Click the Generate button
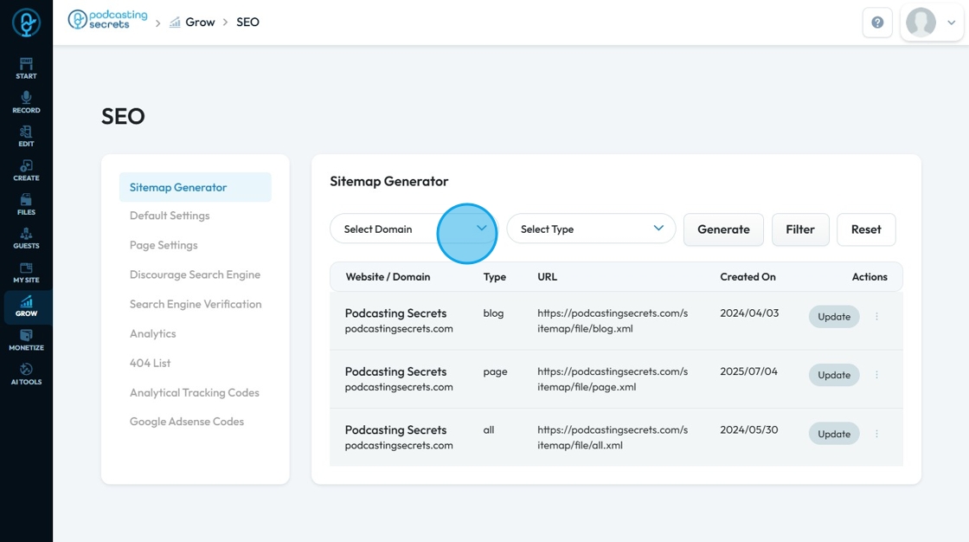Image resolution: width=969 pixels, height=542 pixels. [x=723, y=229]
